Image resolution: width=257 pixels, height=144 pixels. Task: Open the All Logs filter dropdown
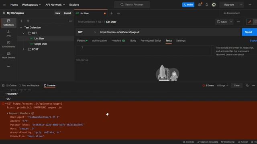tap(222, 86)
